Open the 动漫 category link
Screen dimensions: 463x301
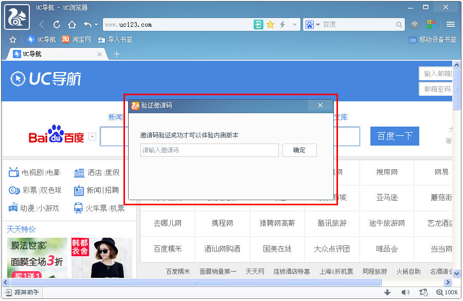27,208
